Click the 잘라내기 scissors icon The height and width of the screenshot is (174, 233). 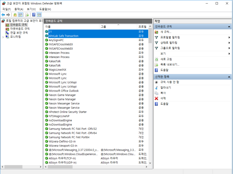tap(156, 88)
